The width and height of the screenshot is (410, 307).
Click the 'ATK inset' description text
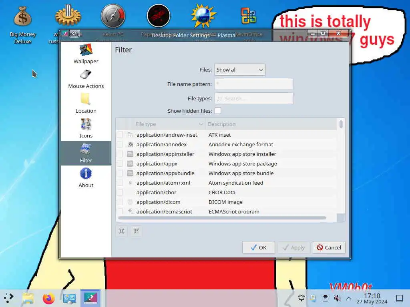point(220,135)
